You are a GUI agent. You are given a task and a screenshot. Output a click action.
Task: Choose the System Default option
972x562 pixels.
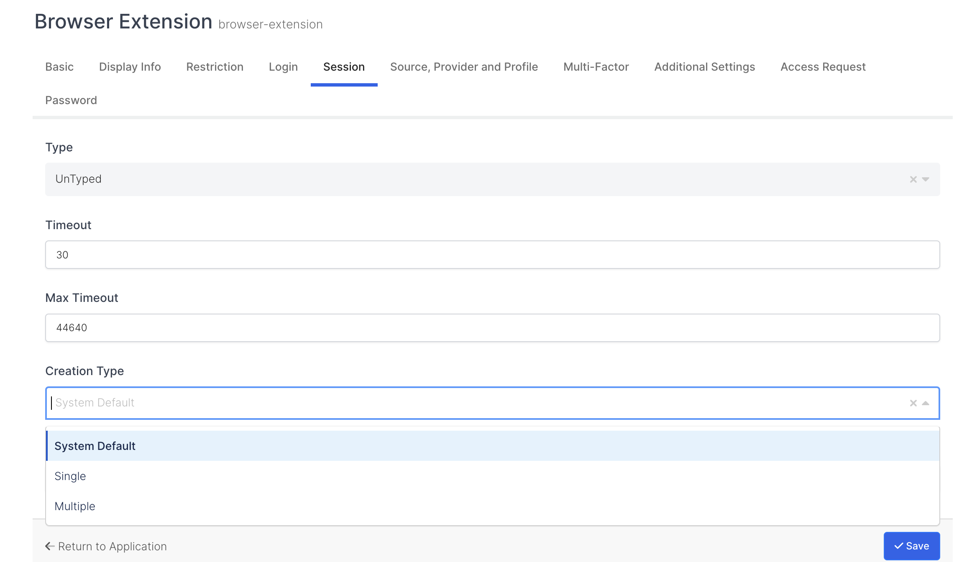pyautogui.click(x=95, y=446)
